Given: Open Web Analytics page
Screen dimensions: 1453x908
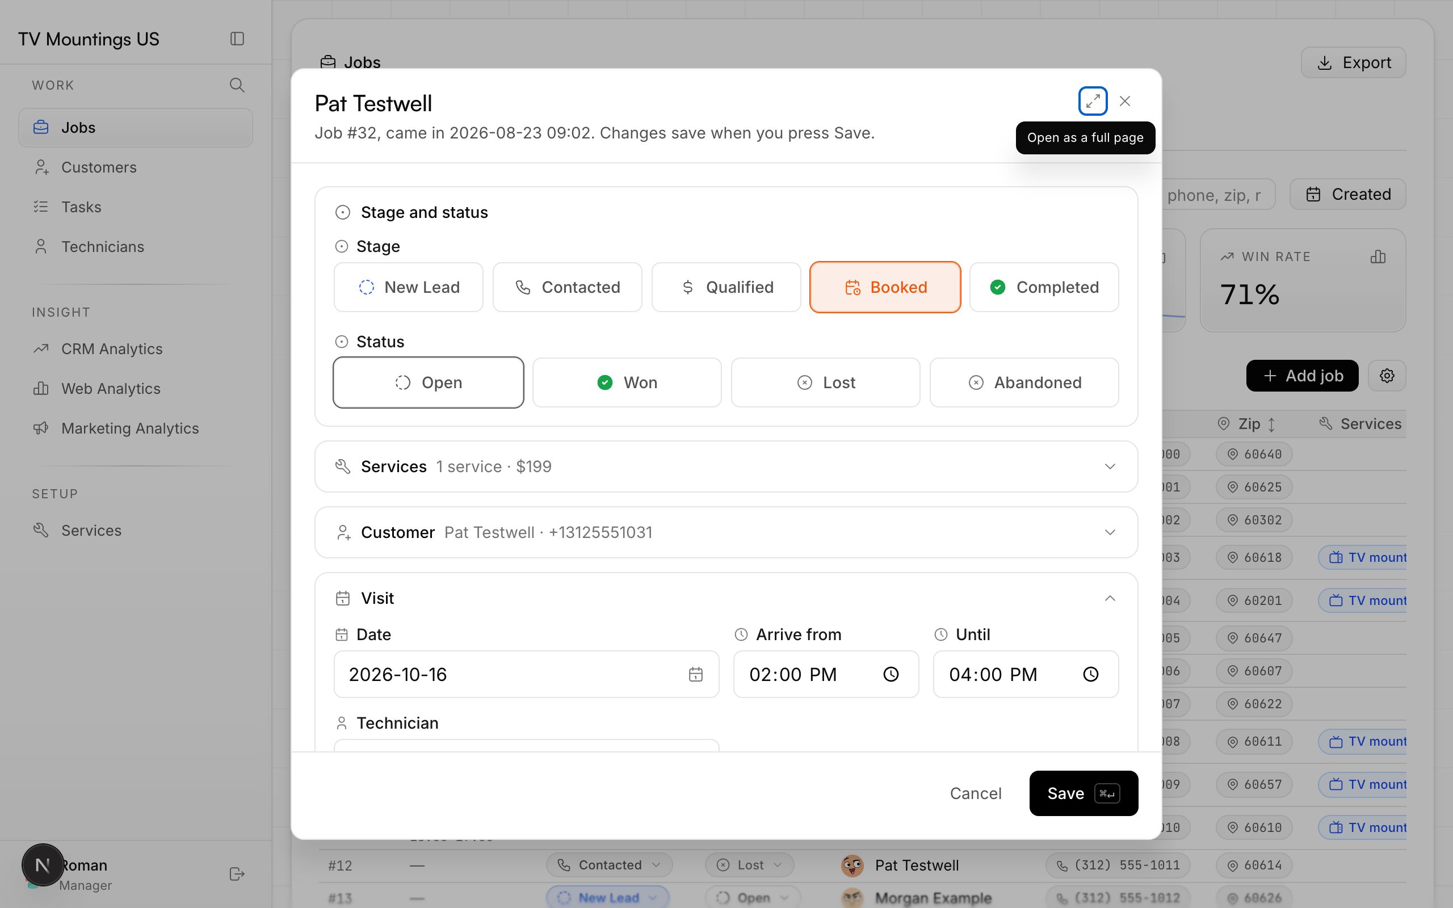Looking at the screenshot, I should [136, 389].
